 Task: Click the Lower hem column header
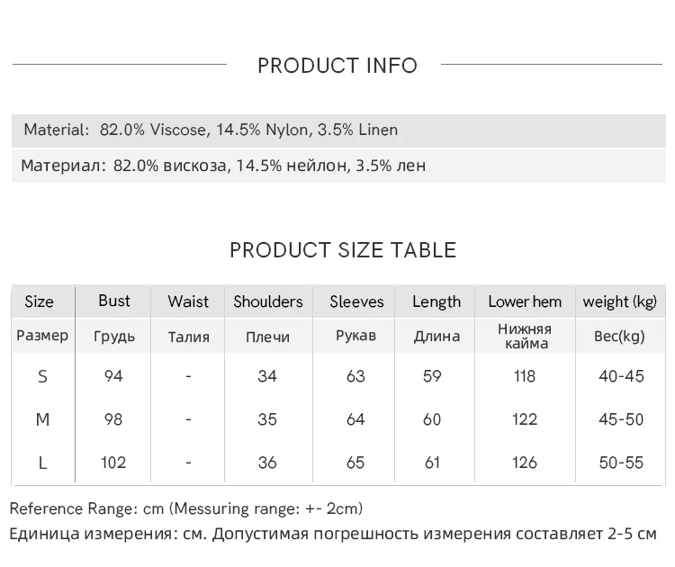pos(525,301)
